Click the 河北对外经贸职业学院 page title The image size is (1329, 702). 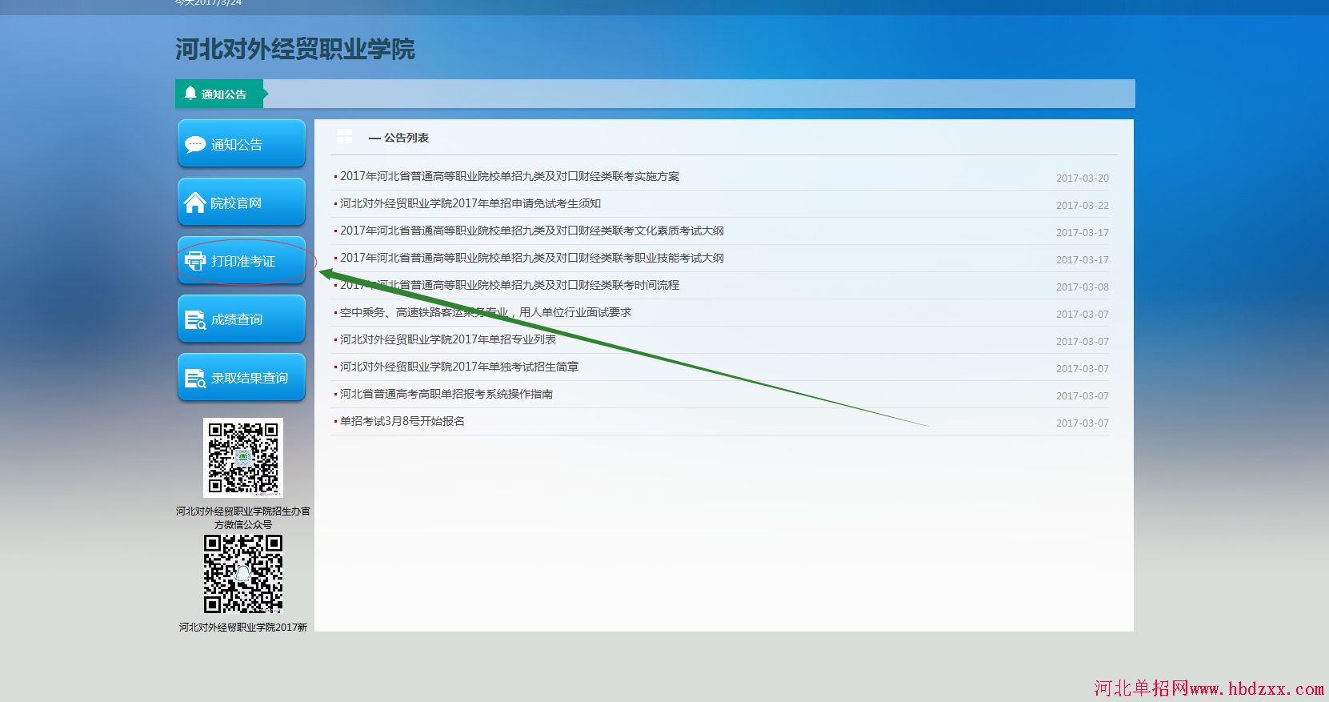(x=295, y=49)
